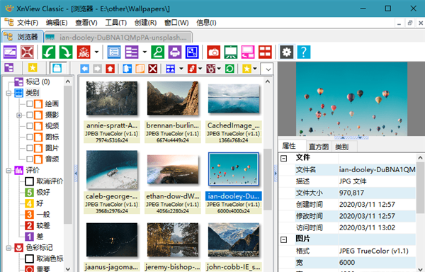Open the folders tree panel icon
The image size is (425, 272).
(9, 68)
